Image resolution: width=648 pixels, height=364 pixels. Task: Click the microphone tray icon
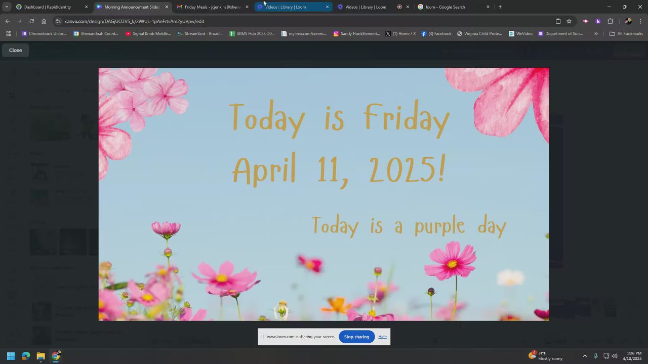[x=595, y=356]
